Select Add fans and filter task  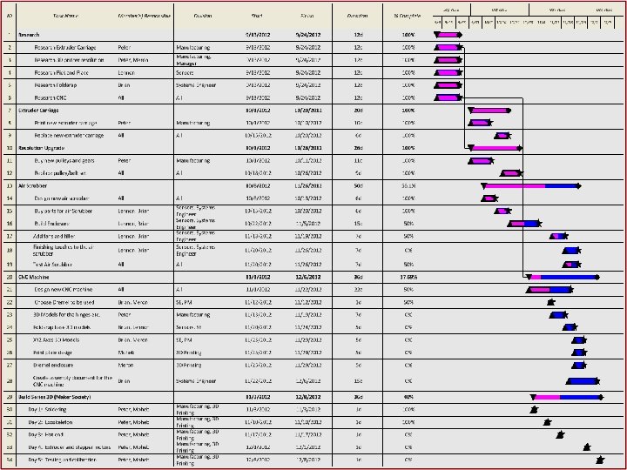[x=54, y=236]
